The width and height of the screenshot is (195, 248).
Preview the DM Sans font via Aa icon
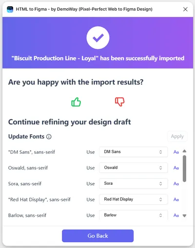click(176, 152)
